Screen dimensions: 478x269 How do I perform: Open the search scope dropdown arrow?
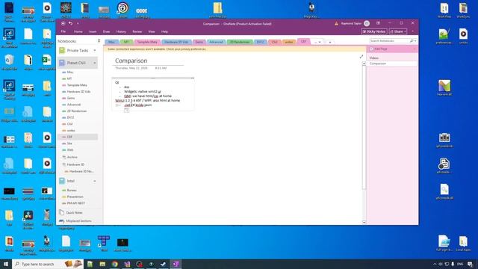coord(415,41)
